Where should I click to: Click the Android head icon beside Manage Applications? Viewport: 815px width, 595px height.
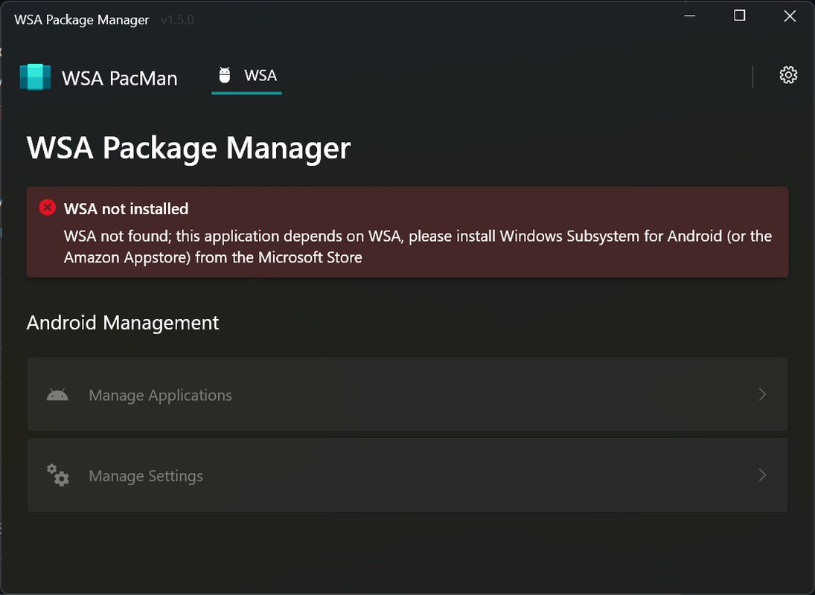click(57, 396)
